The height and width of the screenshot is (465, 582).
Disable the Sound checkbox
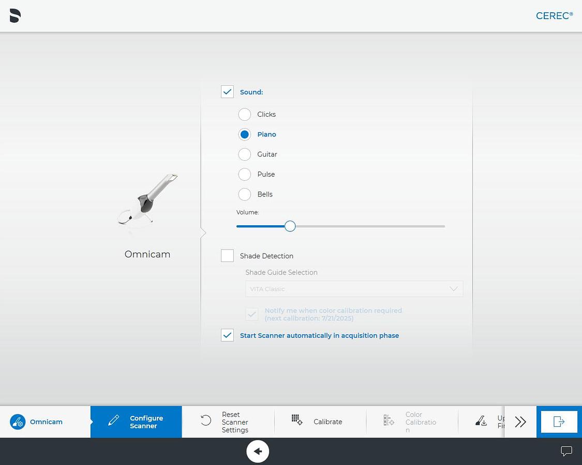click(x=227, y=92)
